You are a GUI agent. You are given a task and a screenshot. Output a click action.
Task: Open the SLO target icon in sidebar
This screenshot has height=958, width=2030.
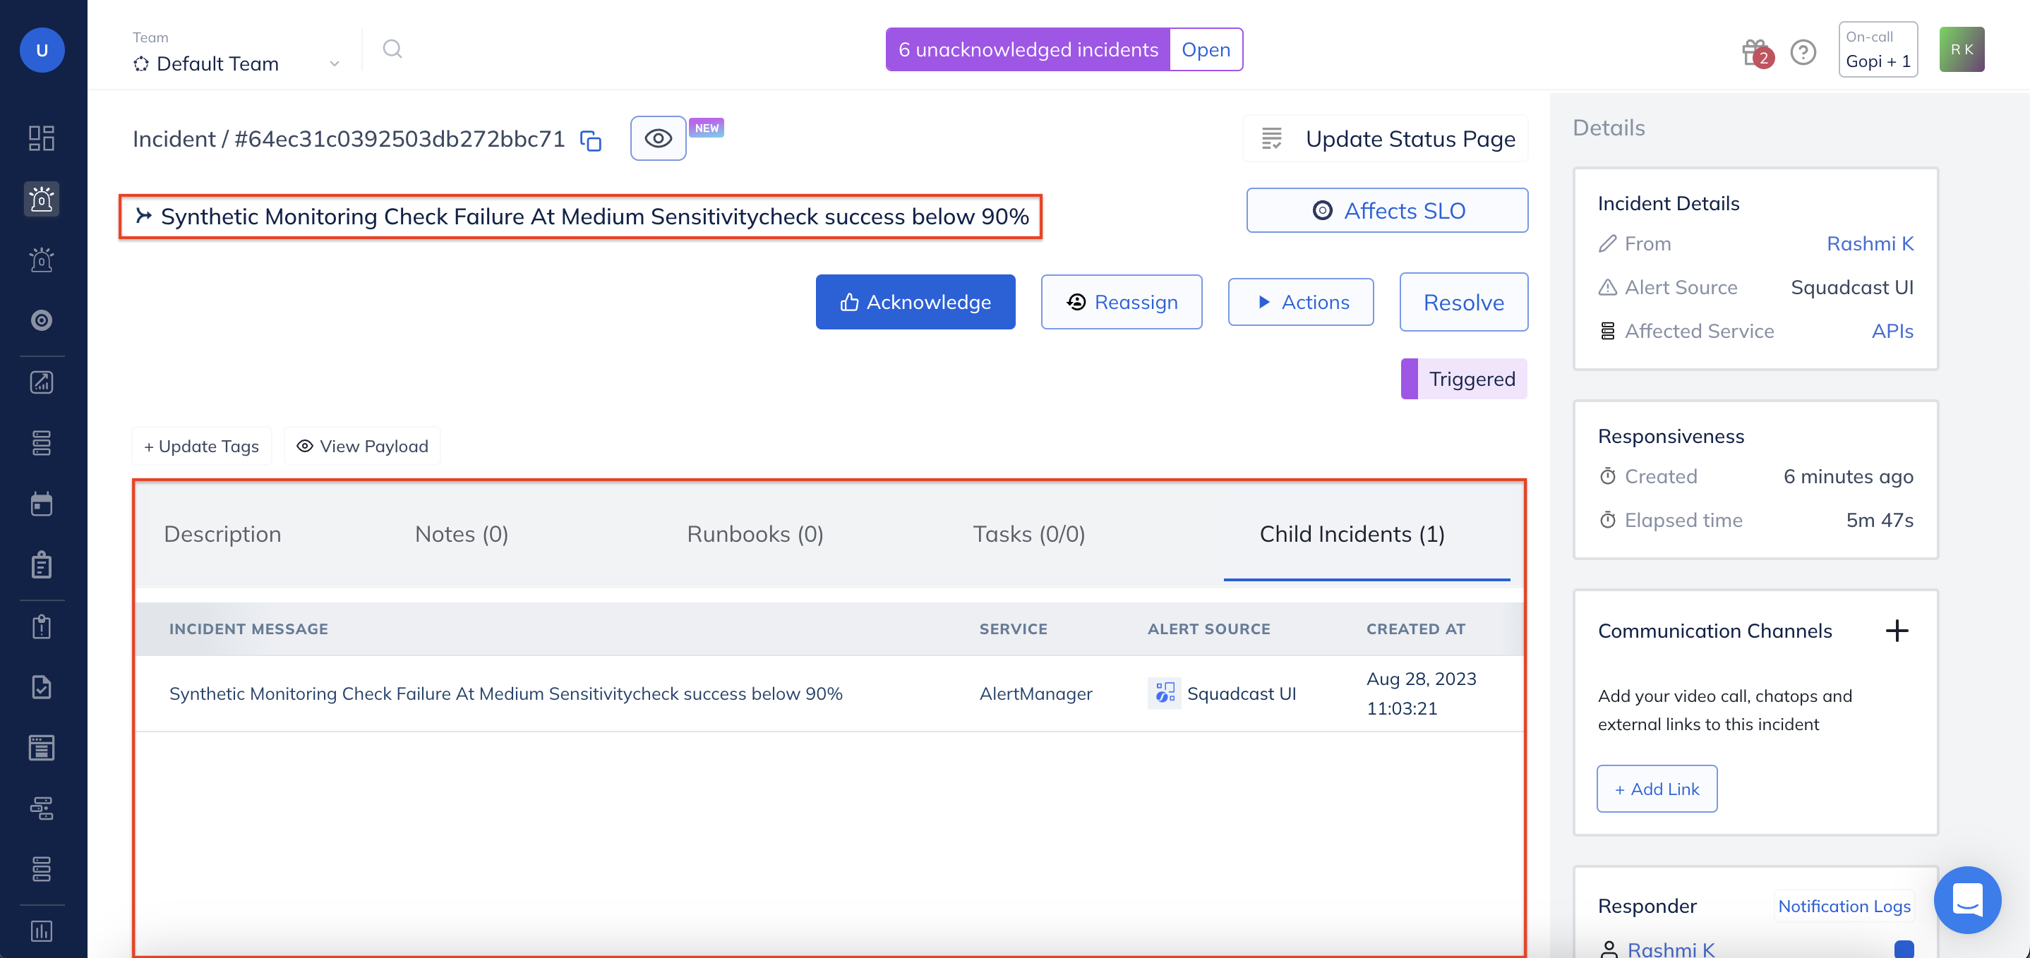pos(41,320)
